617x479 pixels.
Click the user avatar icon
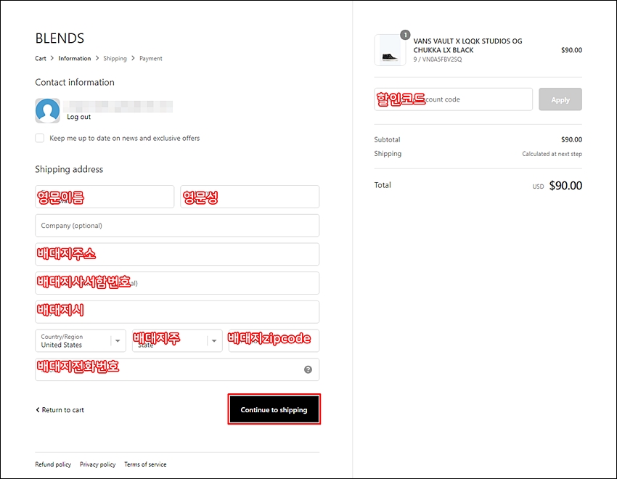point(48,110)
